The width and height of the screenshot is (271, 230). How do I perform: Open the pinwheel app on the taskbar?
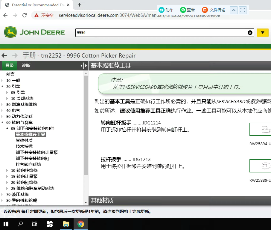[x=50, y=224]
